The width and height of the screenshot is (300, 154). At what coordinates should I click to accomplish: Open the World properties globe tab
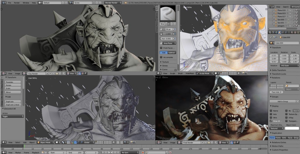(276, 32)
